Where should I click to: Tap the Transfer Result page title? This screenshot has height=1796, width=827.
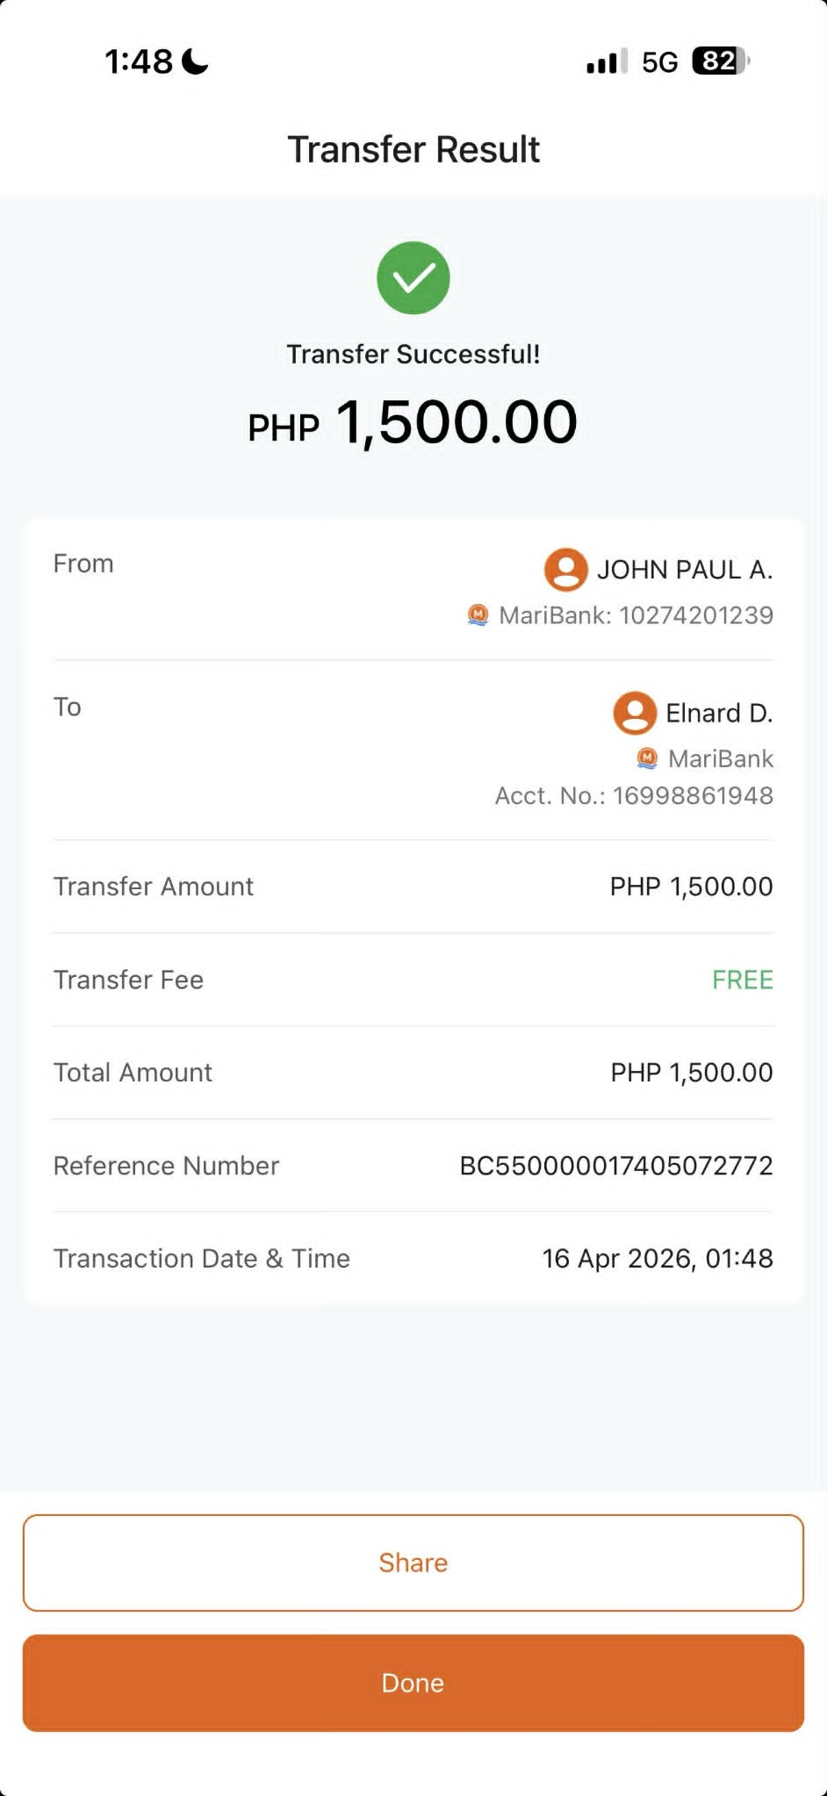pyautogui.click(x=413, y=150)
